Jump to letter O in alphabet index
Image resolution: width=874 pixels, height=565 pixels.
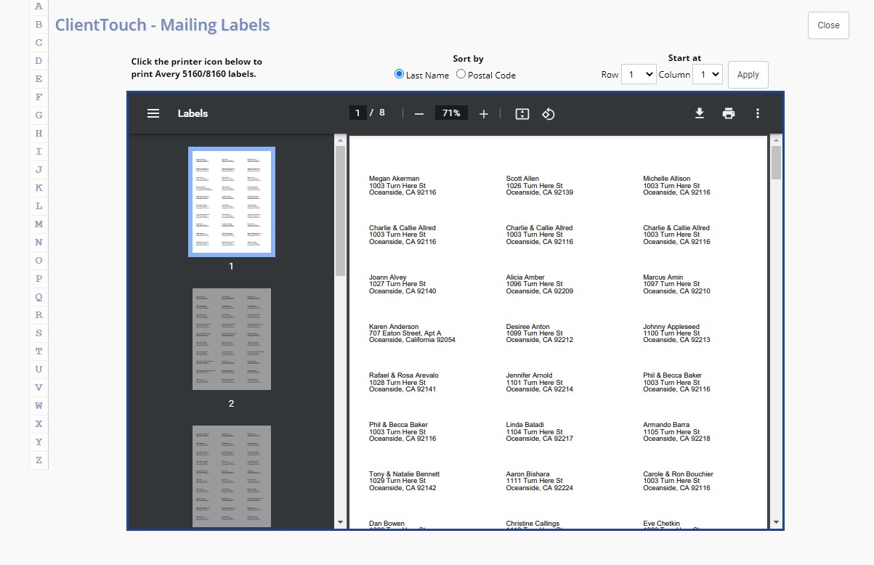click(39, 261)
